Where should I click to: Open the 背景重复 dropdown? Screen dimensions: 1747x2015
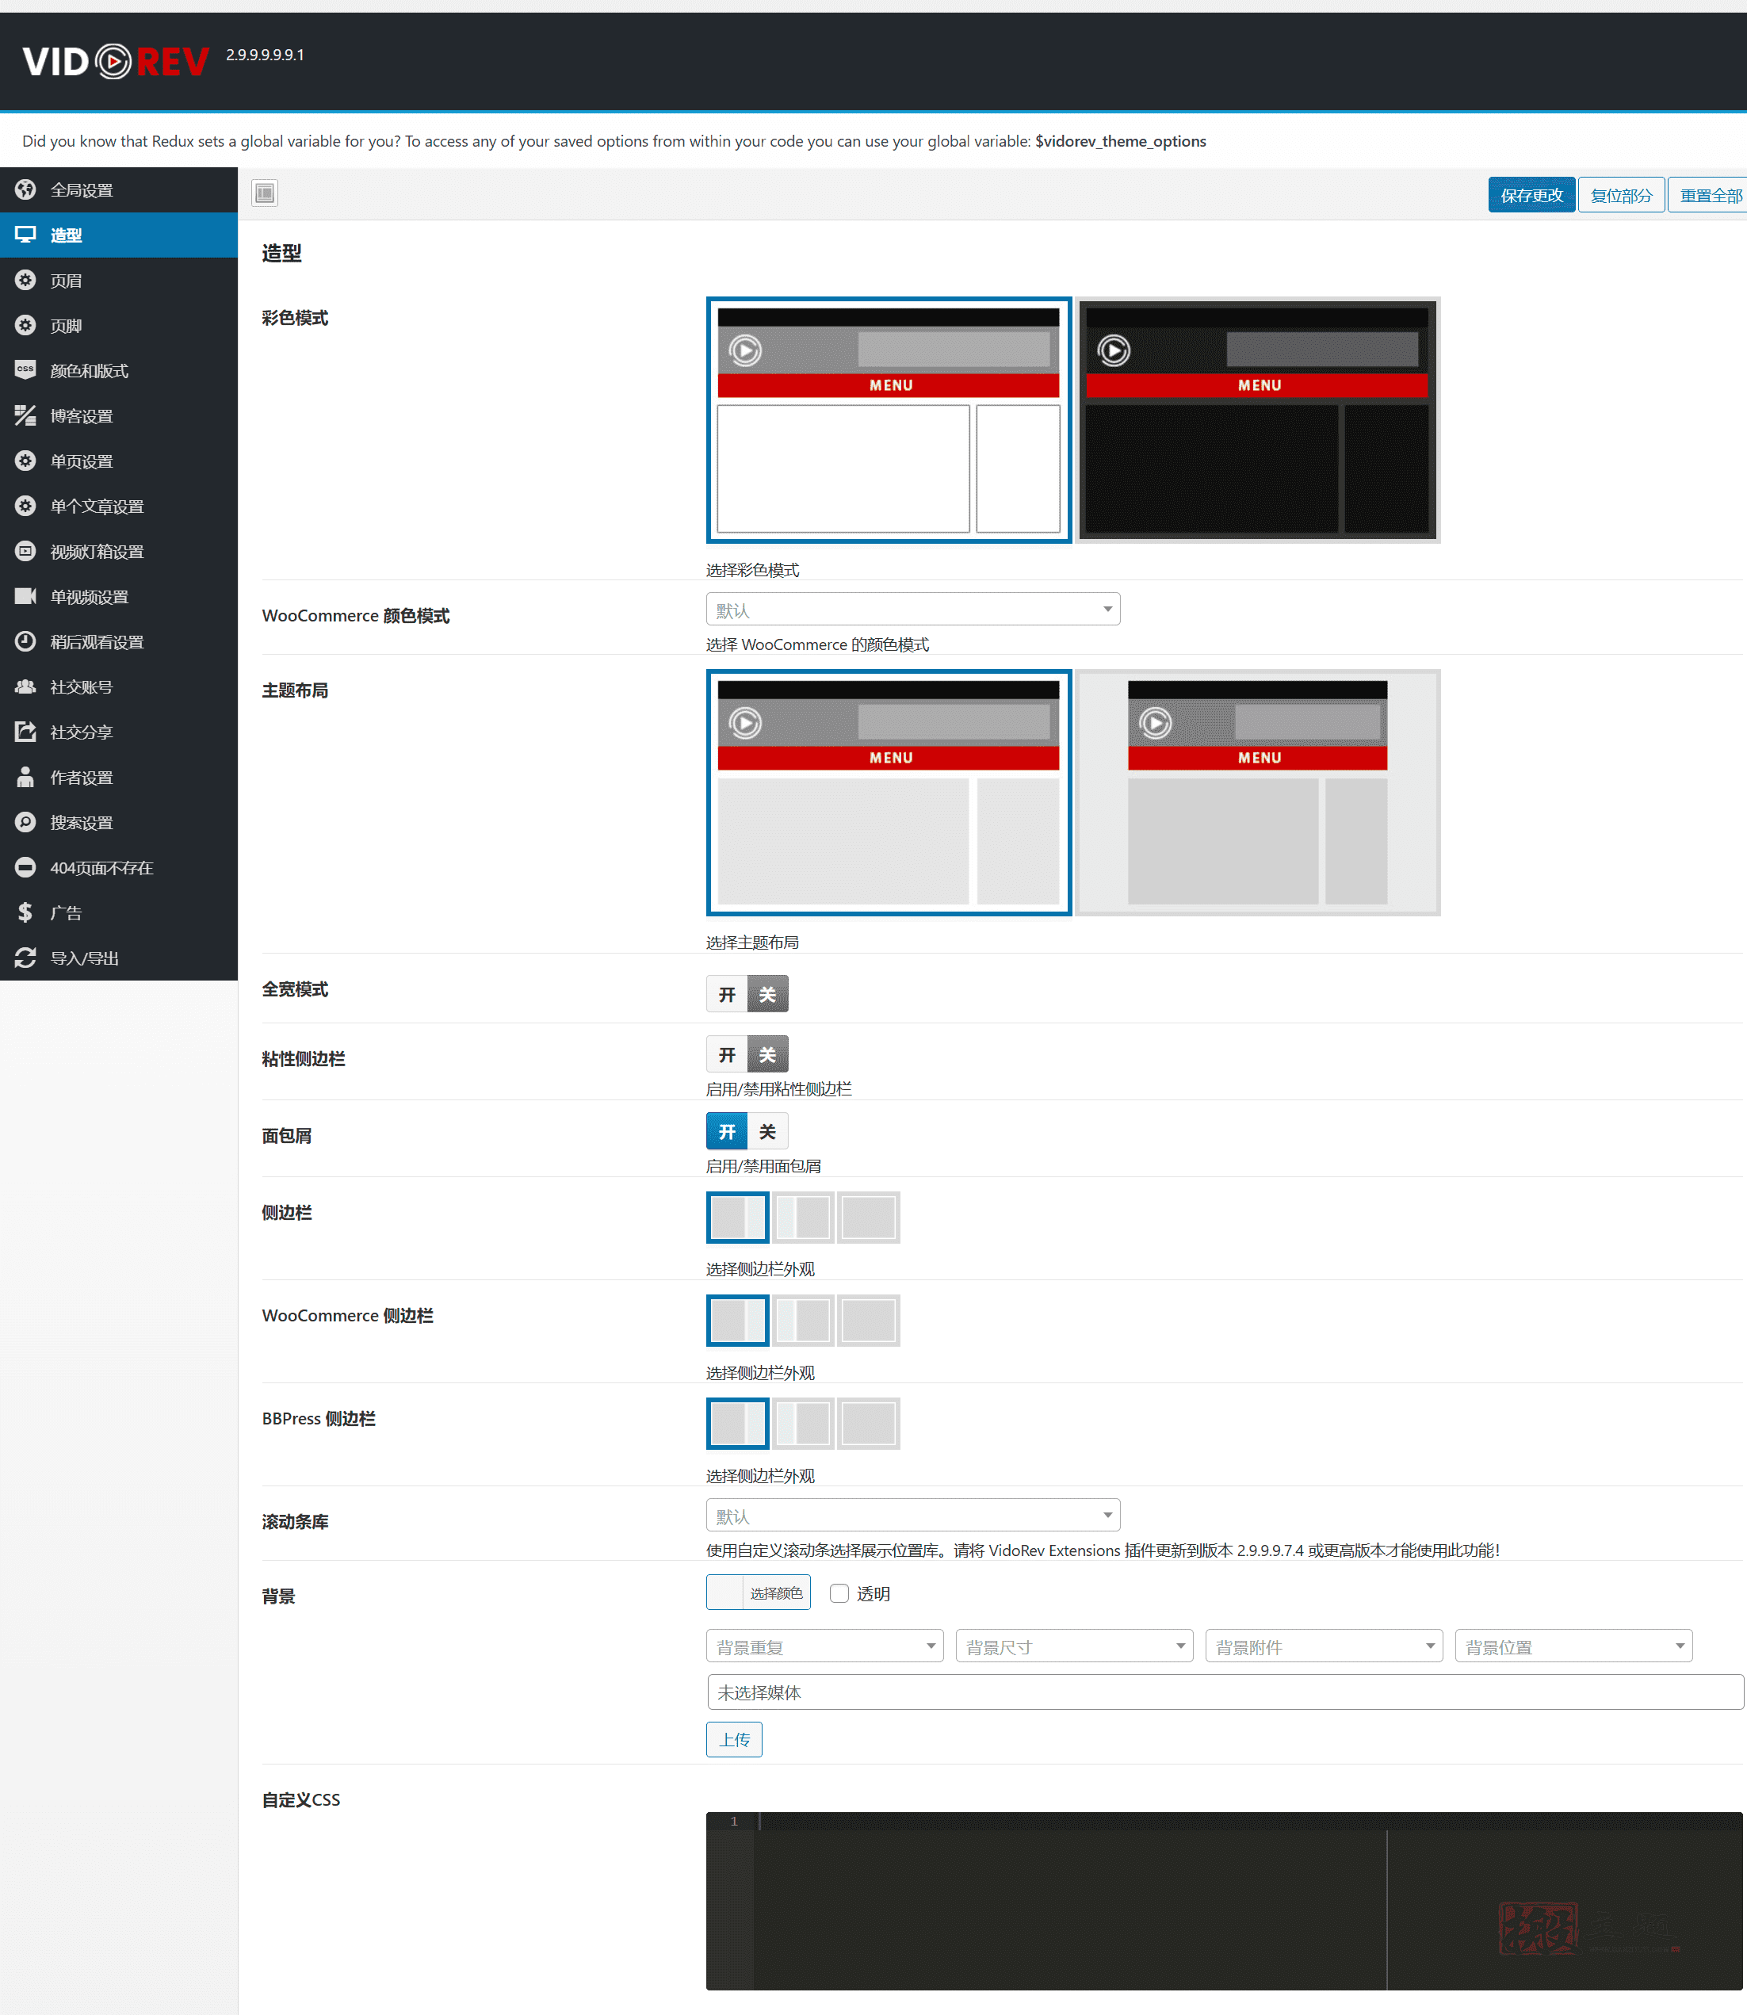click(x=825, y=1646)
